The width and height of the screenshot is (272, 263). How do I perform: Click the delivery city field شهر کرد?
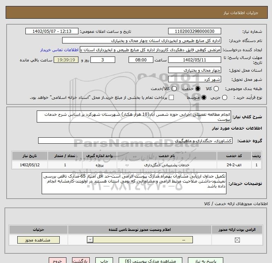point(194,79)
